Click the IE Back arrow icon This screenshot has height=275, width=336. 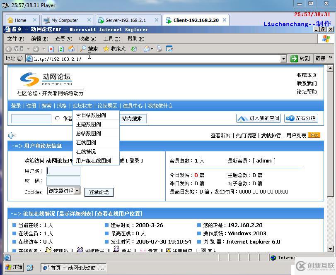(9, 49)
